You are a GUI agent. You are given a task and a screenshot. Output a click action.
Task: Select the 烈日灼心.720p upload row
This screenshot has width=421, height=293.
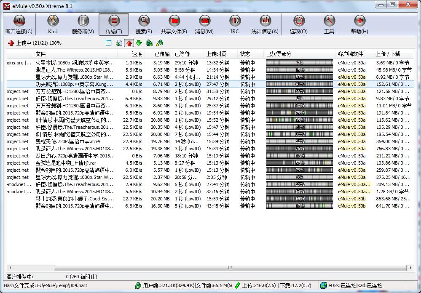(x=210, y=156)
